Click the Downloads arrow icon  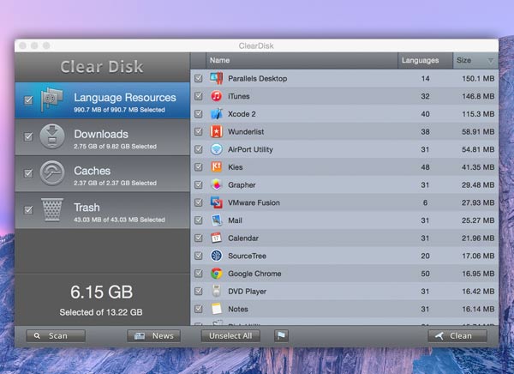point(52,136)
